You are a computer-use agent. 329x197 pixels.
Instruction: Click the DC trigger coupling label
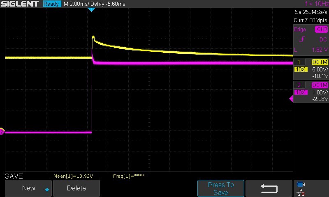pyautogui.click(x=323, y=39)
